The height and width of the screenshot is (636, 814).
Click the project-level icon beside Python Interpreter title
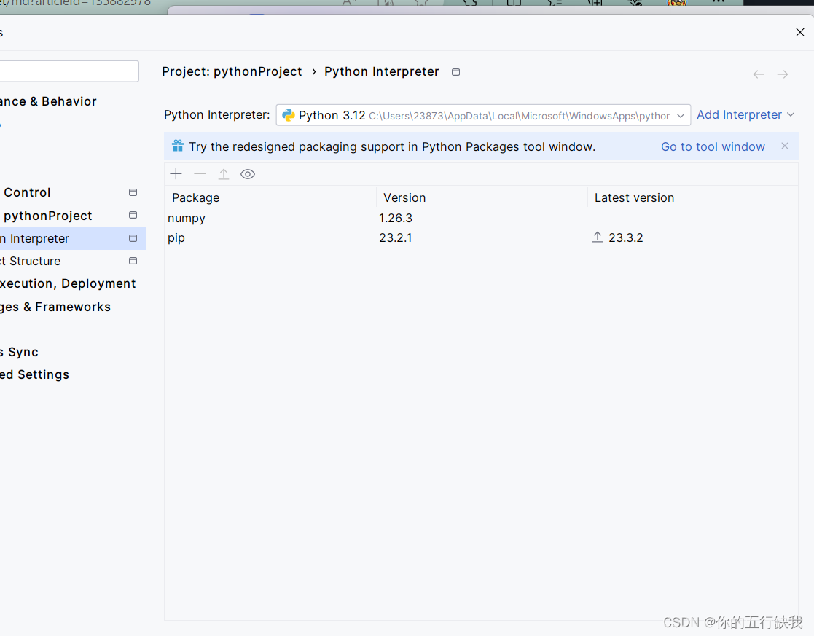455,72
